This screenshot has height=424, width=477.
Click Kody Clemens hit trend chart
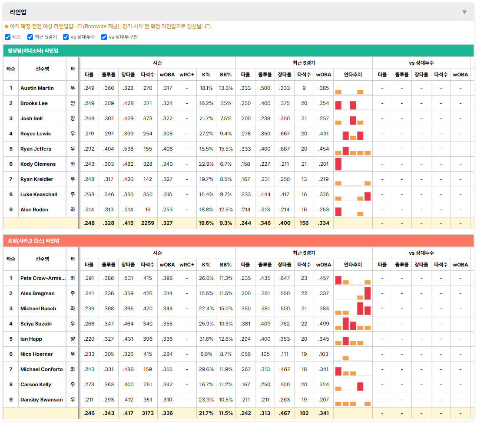(353, 164)
